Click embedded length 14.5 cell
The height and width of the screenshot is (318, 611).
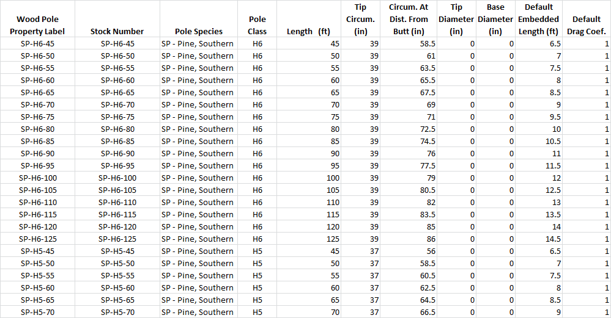(x=538, y=239)
